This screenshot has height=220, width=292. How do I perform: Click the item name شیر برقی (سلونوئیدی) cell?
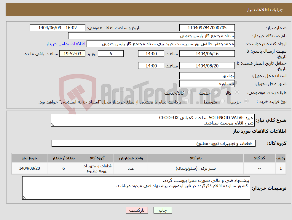tap(196, 168)
